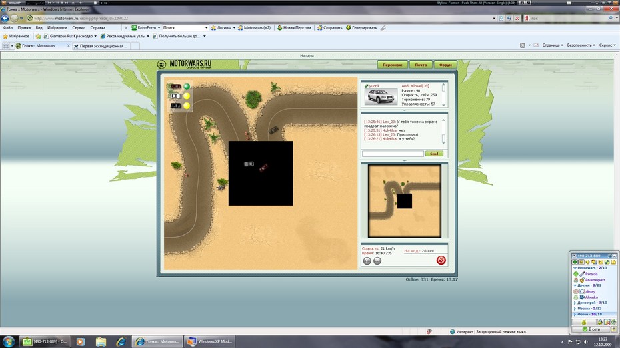The height and width of the screenshot is (348, 620).
Task: Select contact Petarda in ICQ list
Action: (591, 274)
